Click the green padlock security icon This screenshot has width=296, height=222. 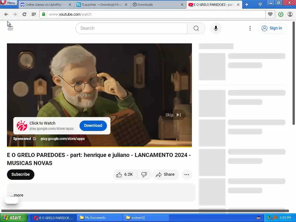click(44, 14)
